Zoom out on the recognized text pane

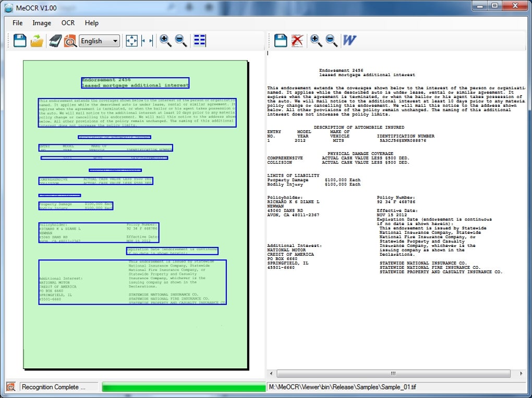pos(332,40)
